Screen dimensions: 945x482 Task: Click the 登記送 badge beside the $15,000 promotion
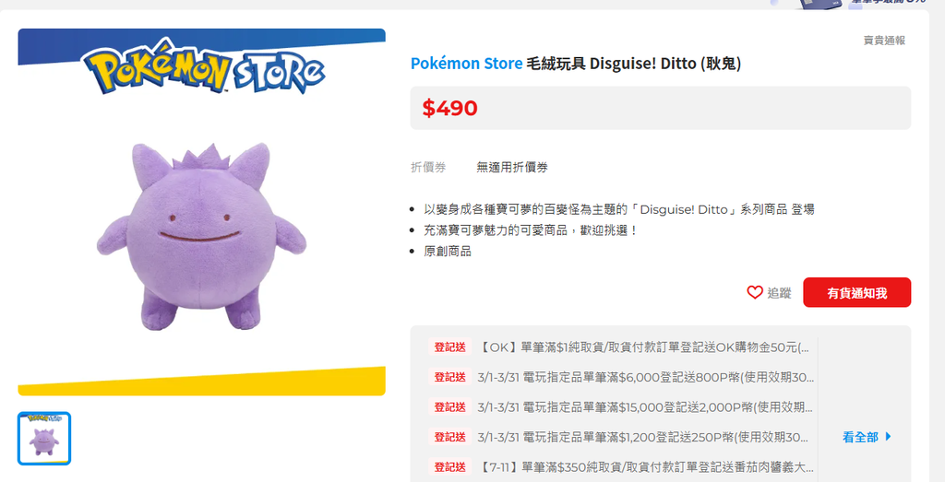(x=449, y=406)
